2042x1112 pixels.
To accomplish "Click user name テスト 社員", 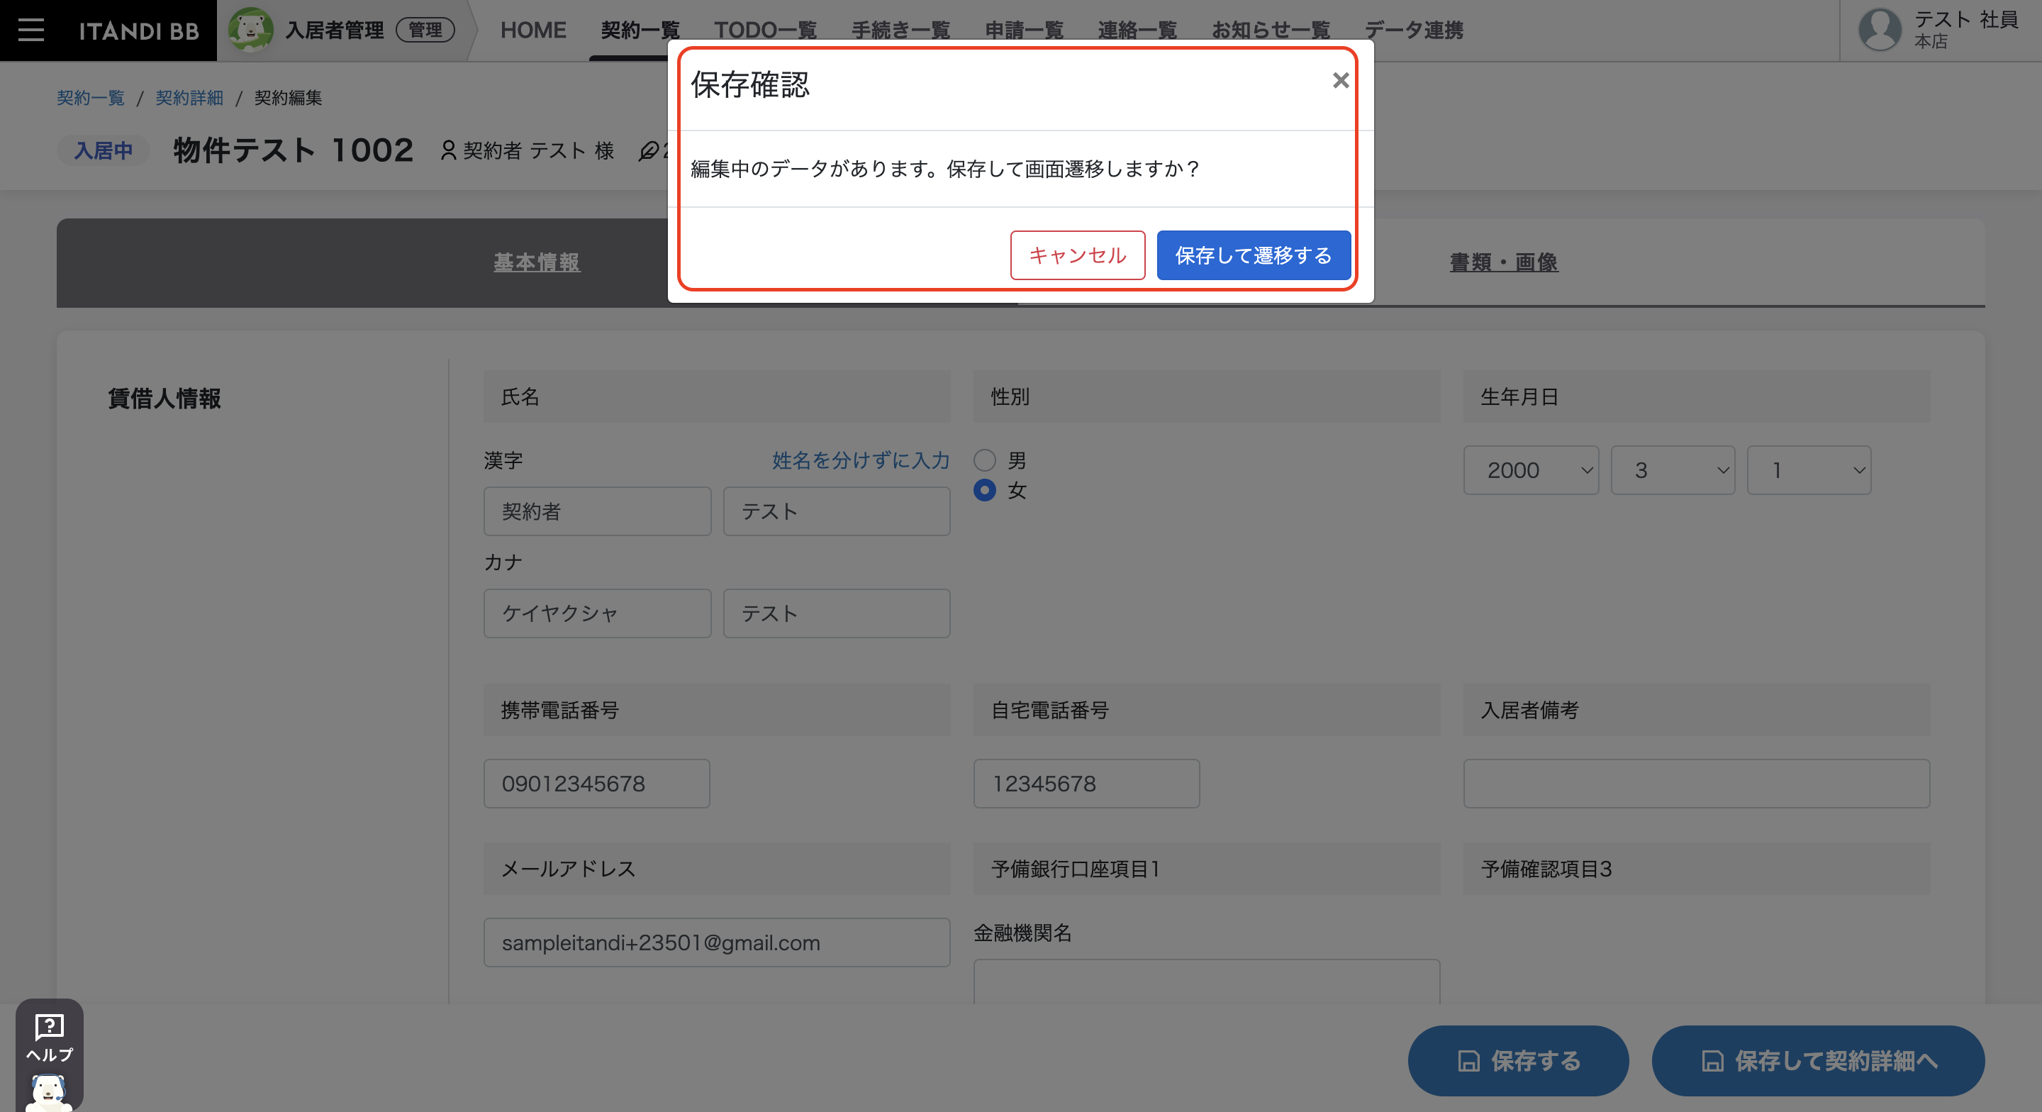I will (1966, 19).
